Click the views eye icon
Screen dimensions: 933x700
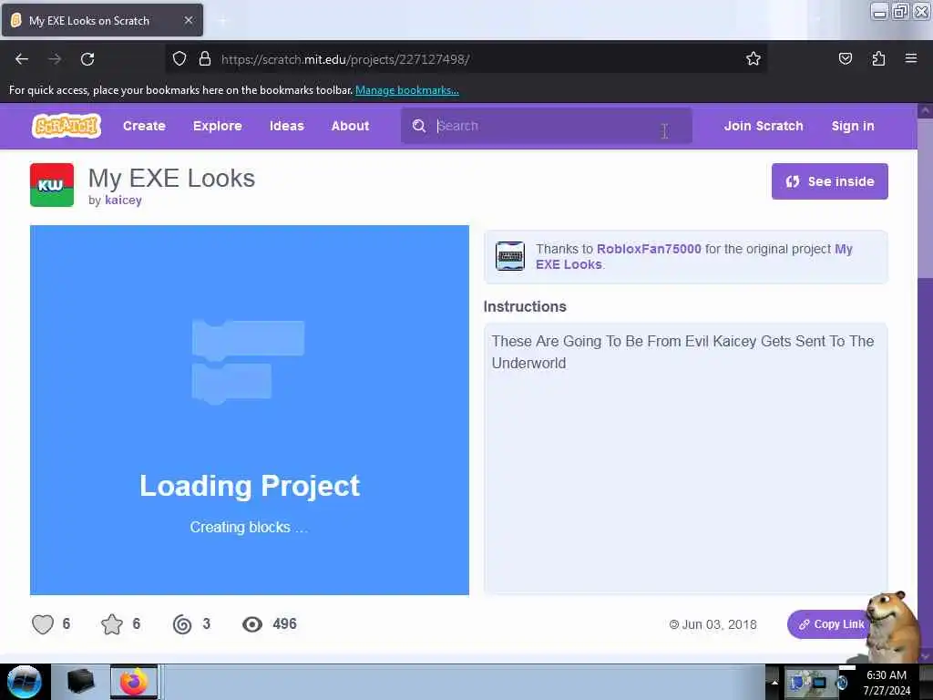pos(252,623)
